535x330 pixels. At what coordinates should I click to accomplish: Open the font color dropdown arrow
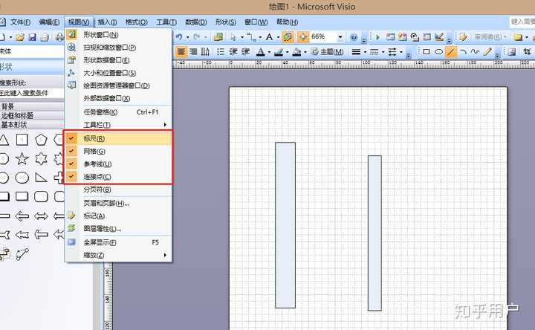(269, 52)
